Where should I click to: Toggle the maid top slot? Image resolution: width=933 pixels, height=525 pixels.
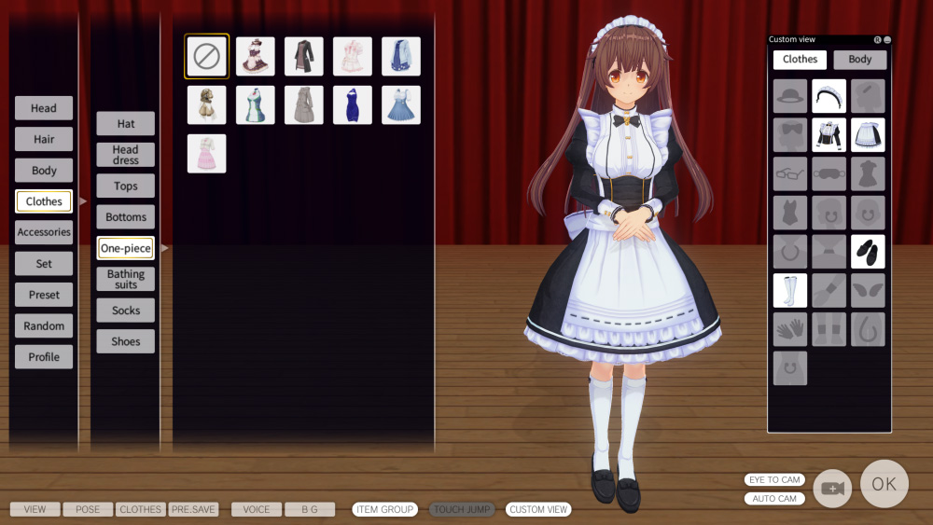(829, 135)
